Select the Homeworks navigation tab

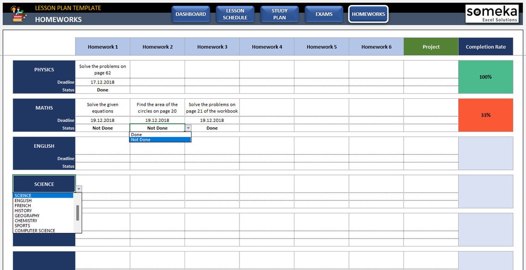tap(368, 14)
